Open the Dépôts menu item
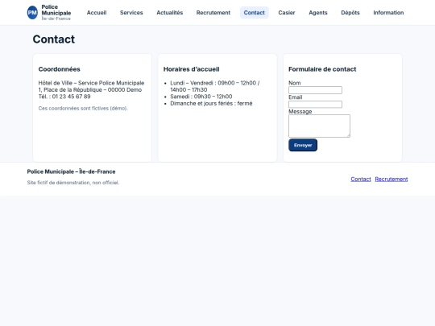435x326 pixels. pyautogui.click(x=350, y=12)
